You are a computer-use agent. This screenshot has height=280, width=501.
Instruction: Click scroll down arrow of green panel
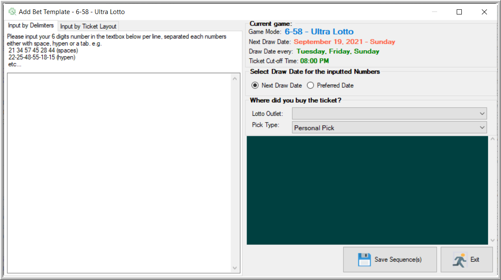pos(492,240)
